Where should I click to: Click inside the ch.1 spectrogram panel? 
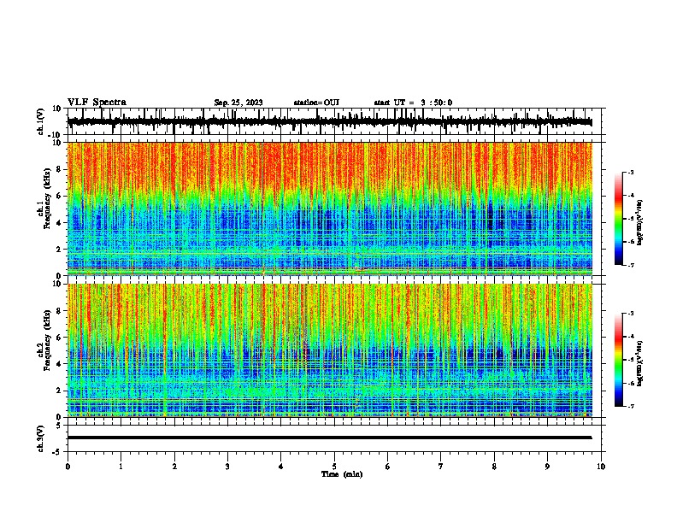coord(330,209)
